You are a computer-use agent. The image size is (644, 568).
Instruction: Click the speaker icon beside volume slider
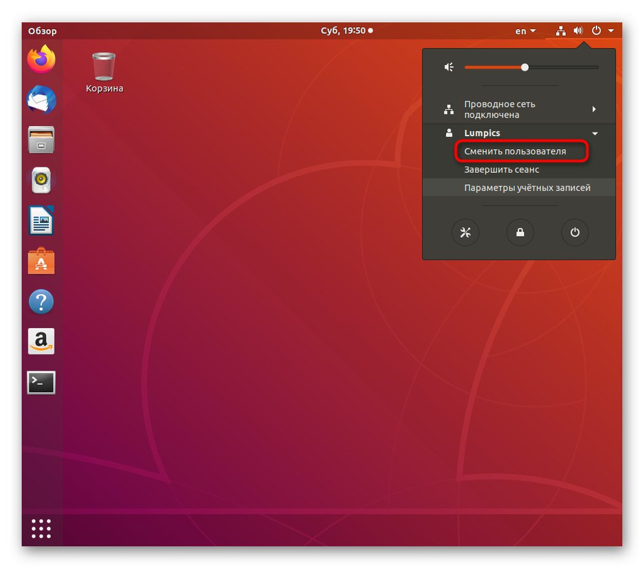tap(449, 67)
